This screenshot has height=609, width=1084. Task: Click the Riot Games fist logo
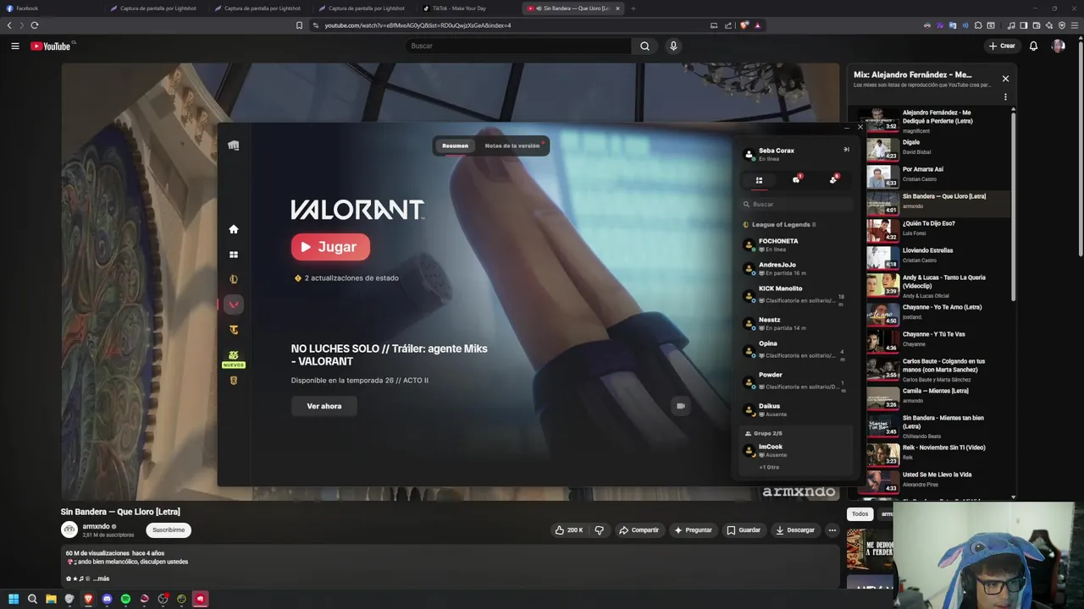point(234,145)
